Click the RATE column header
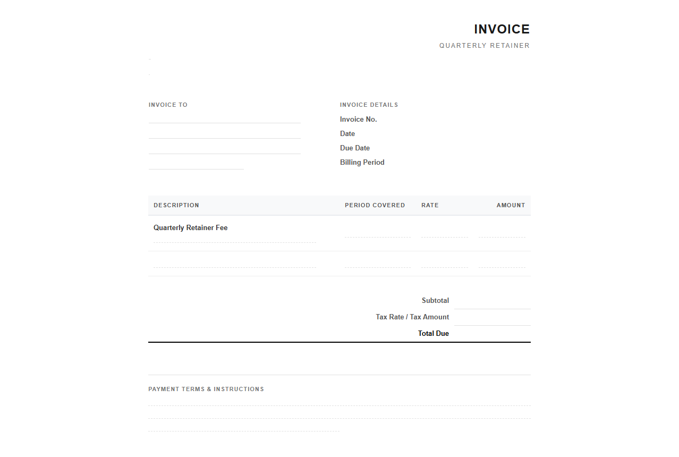Screen dimensions: 679x457 click(430, 205)
